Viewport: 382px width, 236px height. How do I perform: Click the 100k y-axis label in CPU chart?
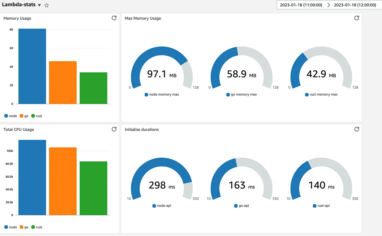pos(10,151)
